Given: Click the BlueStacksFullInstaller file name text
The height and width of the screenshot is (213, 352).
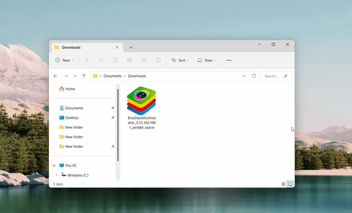Looking at the screenshot, I should coord(142,123).
